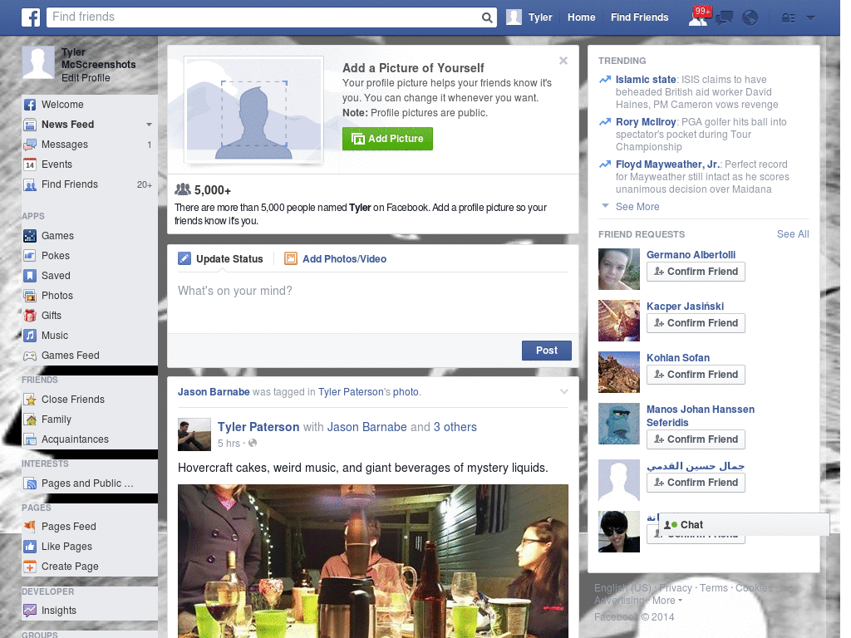Open the messages icon in top bar

tap(724, 18)
